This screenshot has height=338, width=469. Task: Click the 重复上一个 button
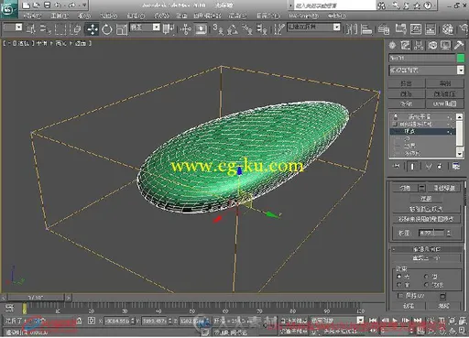[x=426, y=258]
